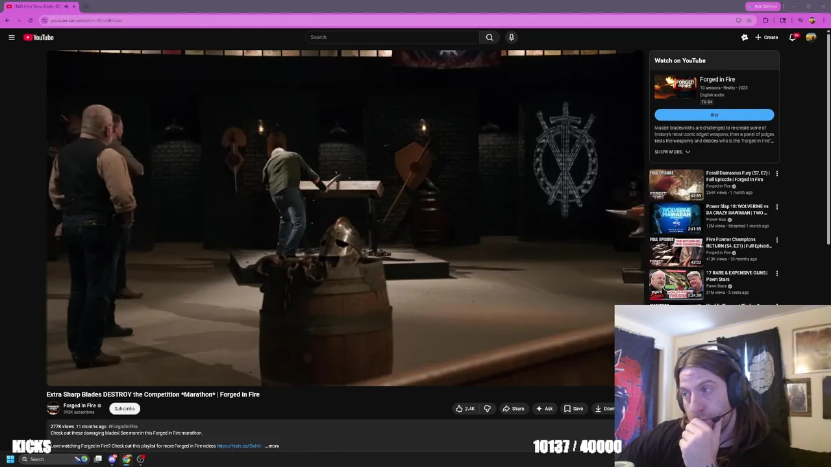The height and width of the screenshot is (467, 831).
Task: Click the magnifier search button
Action: pos(490,37)
